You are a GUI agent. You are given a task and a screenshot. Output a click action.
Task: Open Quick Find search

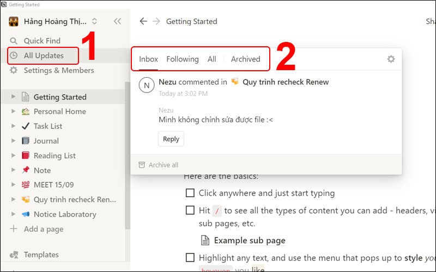pyautogui.click(x=41, y=41)
